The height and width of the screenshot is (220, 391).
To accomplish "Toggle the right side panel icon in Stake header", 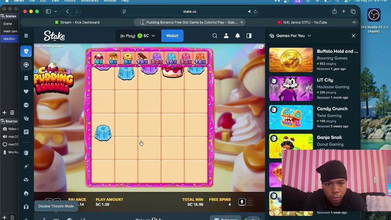I will click(249, 36).
